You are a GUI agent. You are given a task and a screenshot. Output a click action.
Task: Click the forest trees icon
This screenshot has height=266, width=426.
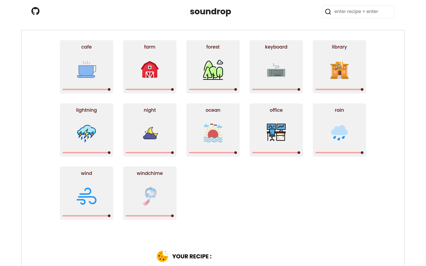click(x=213, y=69)
